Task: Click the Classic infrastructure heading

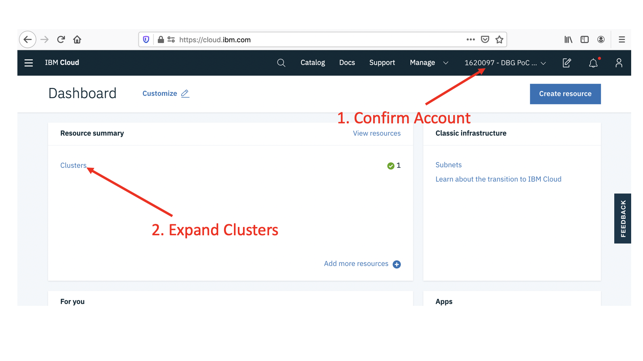Action: point(471,133)
